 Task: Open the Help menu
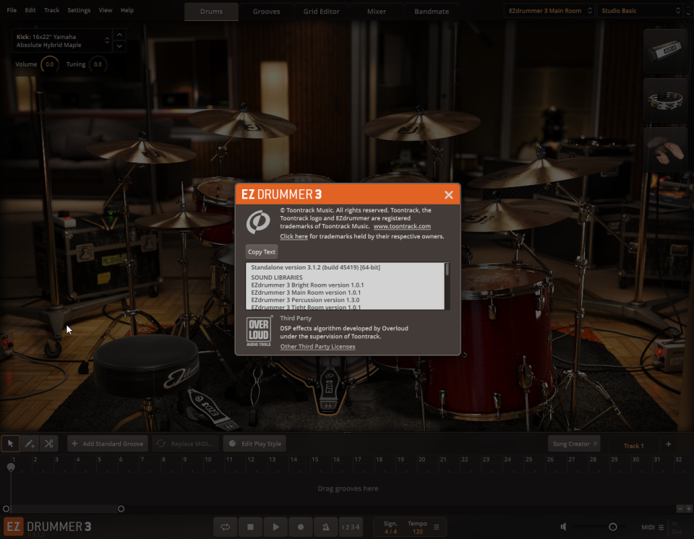pos(127,10)
